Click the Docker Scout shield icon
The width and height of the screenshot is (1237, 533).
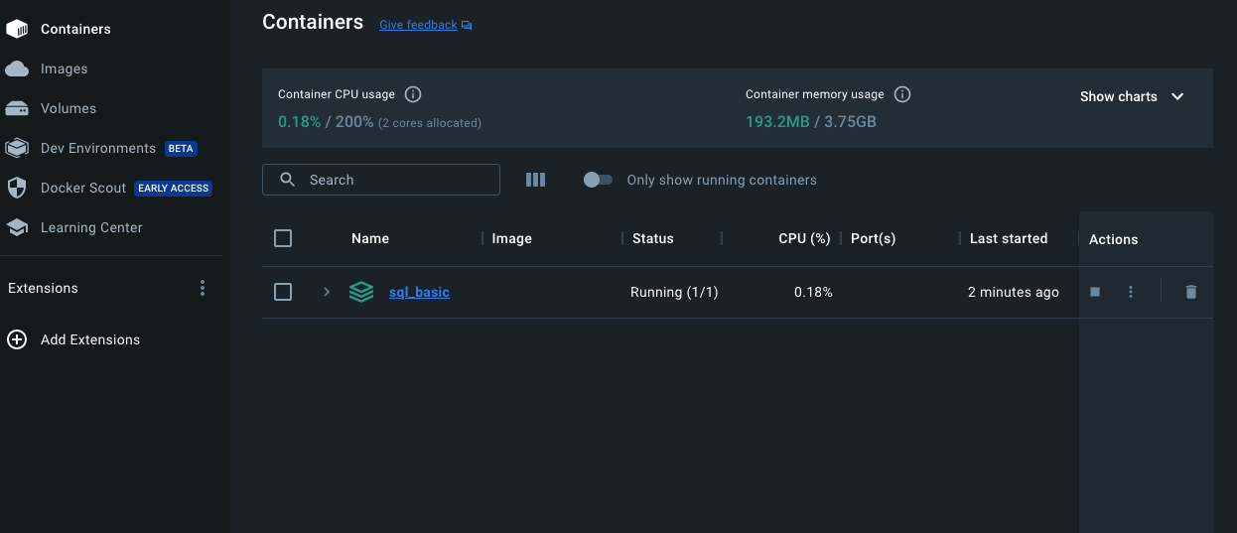(17, 188)
